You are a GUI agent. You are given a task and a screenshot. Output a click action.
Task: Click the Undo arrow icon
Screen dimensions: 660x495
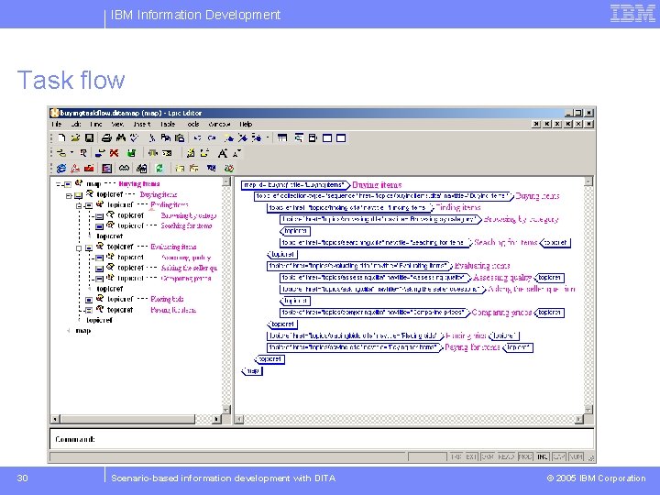197,137
